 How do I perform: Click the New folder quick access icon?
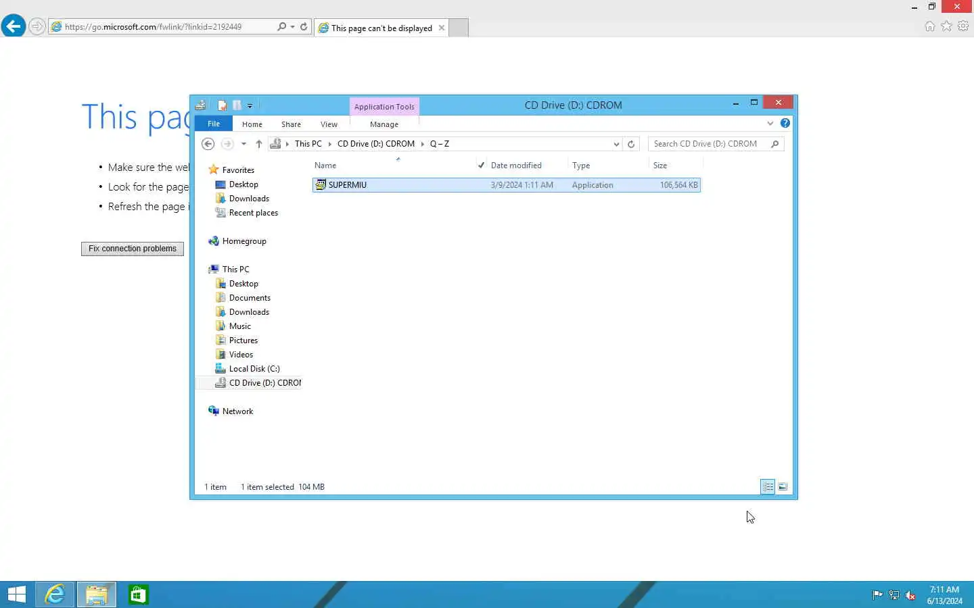click(237, 105)
